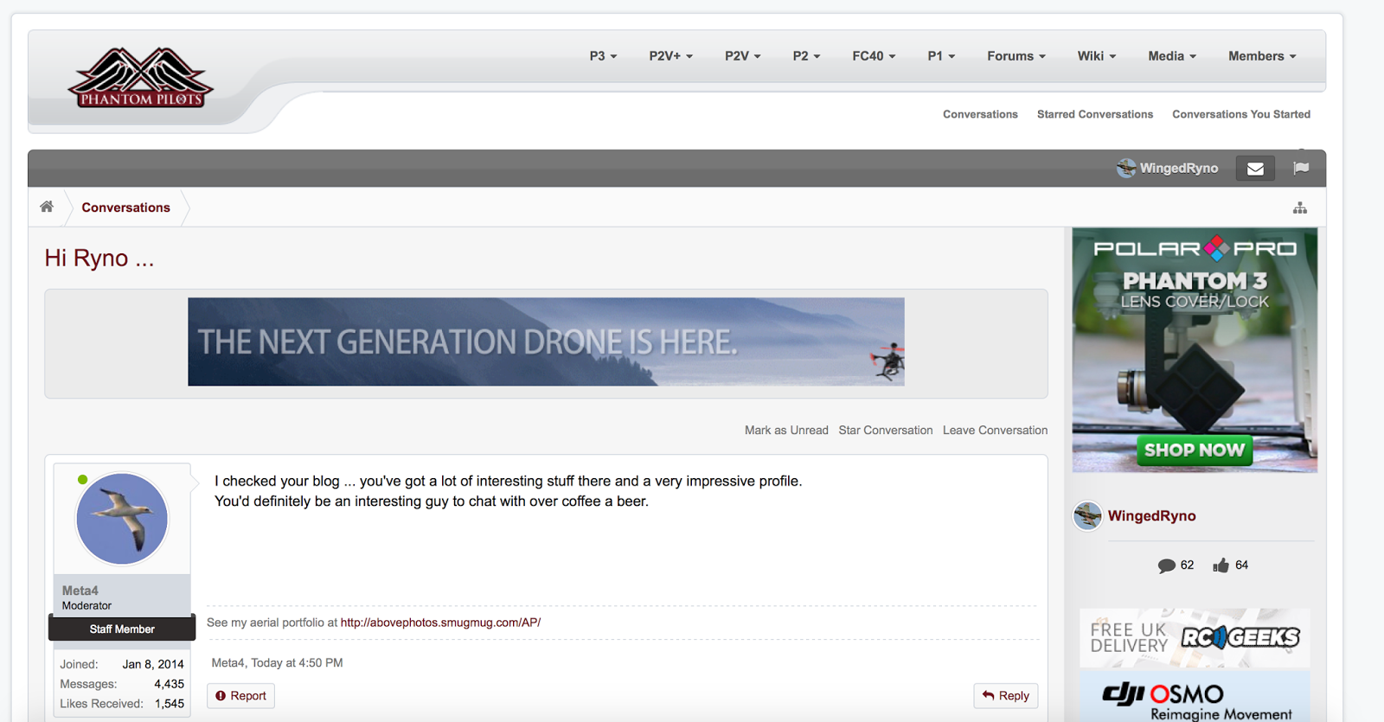Click the post timestamp 'Today at 4:50 PM'
The image size is (1384, 722).
pos(297,663)
